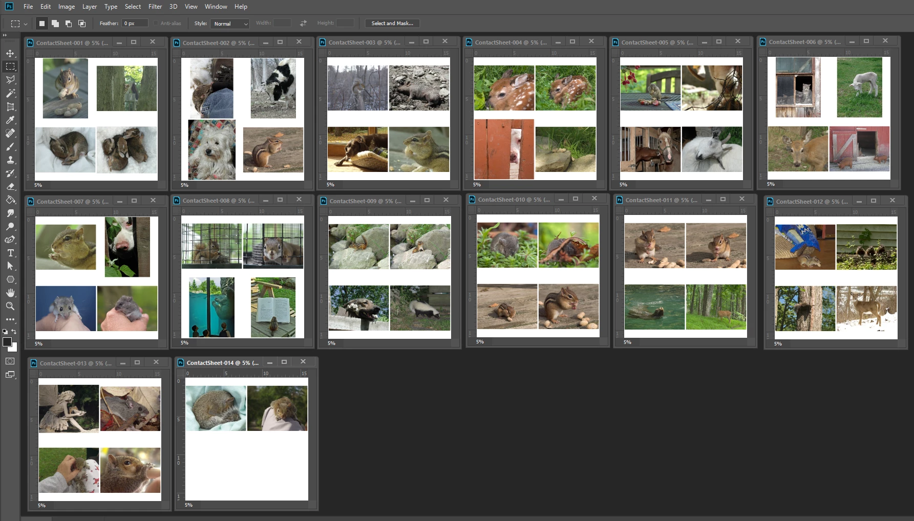The image size is (914, 521).
Task: Click the open book photo in ContactSheet-008
Action: click(273, 307)
